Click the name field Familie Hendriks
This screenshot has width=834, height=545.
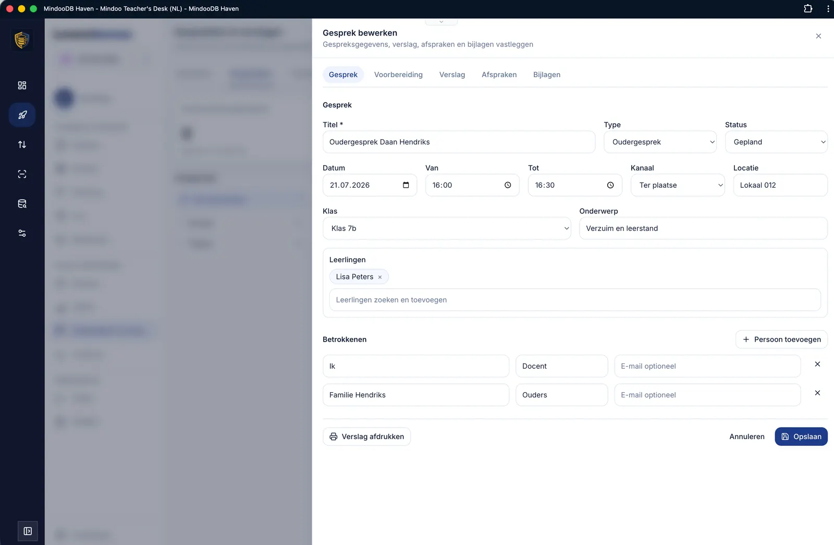(416, 395)
